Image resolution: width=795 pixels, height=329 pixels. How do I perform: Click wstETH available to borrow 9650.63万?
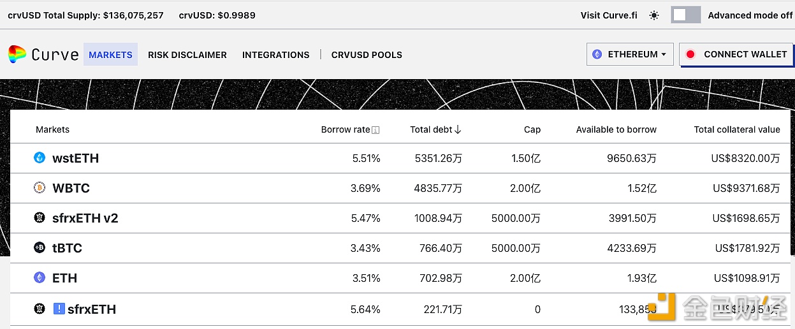tap(632, 158)
